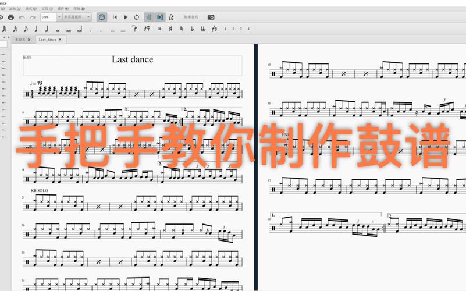Select the tempo marking '= 75'
Viewport: 466px width, 291px height.
pos(36,83)
